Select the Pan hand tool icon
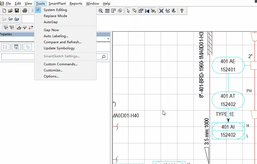Viewport: 257px width, 164px height. [x=113, y=11]
